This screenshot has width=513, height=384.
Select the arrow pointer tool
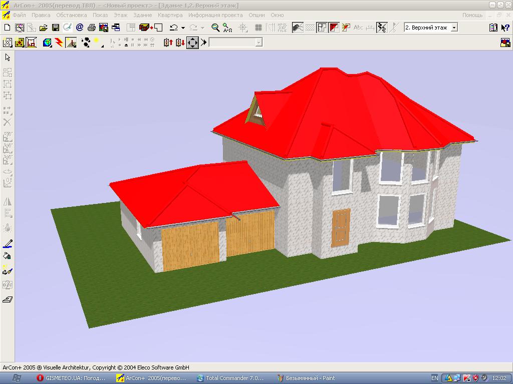(x=8, y=57)
